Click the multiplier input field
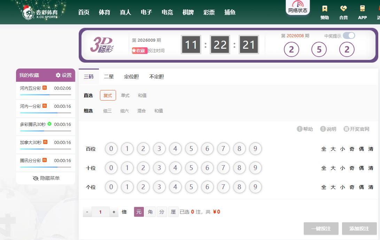 [x=100, y=212]
